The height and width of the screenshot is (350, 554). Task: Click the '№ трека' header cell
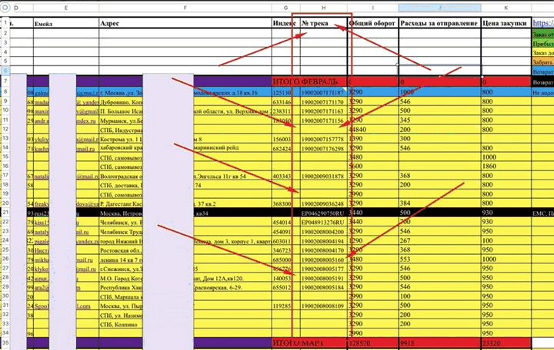click(324, 23)
